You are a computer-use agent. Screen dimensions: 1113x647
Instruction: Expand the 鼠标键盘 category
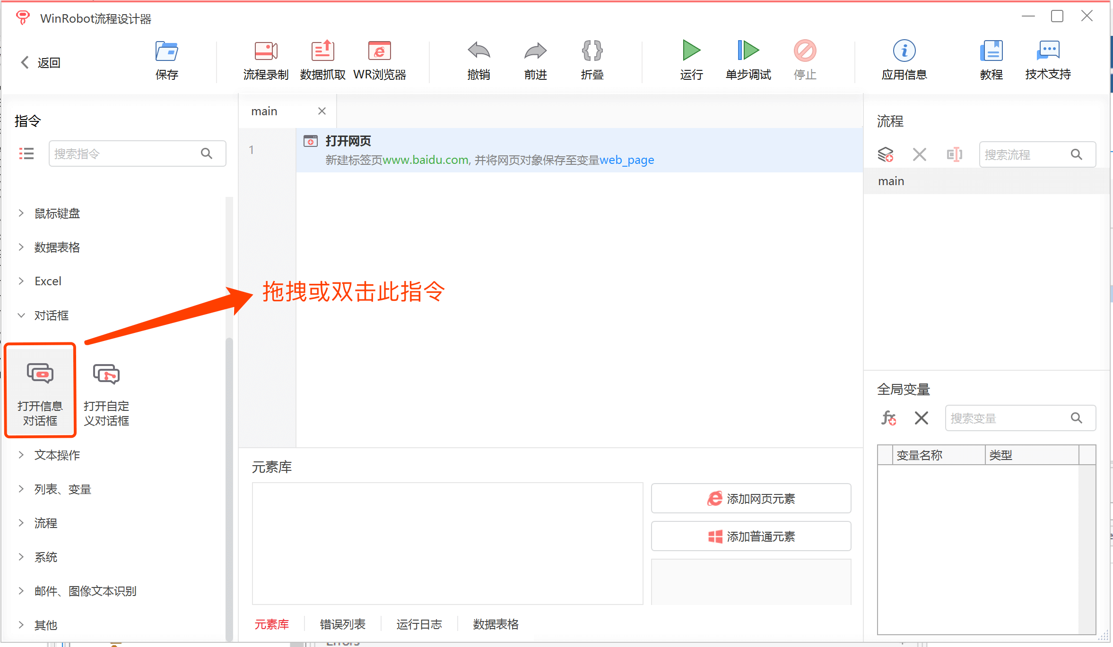[57, 213]
